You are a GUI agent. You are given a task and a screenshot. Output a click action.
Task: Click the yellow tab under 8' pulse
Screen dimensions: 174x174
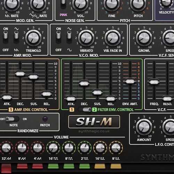tap(116, 166)
